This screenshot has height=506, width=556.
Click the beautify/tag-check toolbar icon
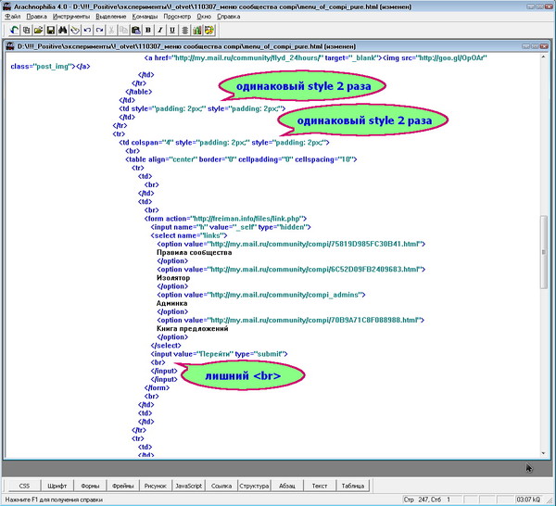pos(75,31)
